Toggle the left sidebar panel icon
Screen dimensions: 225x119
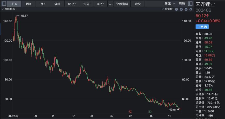(4, 4)
